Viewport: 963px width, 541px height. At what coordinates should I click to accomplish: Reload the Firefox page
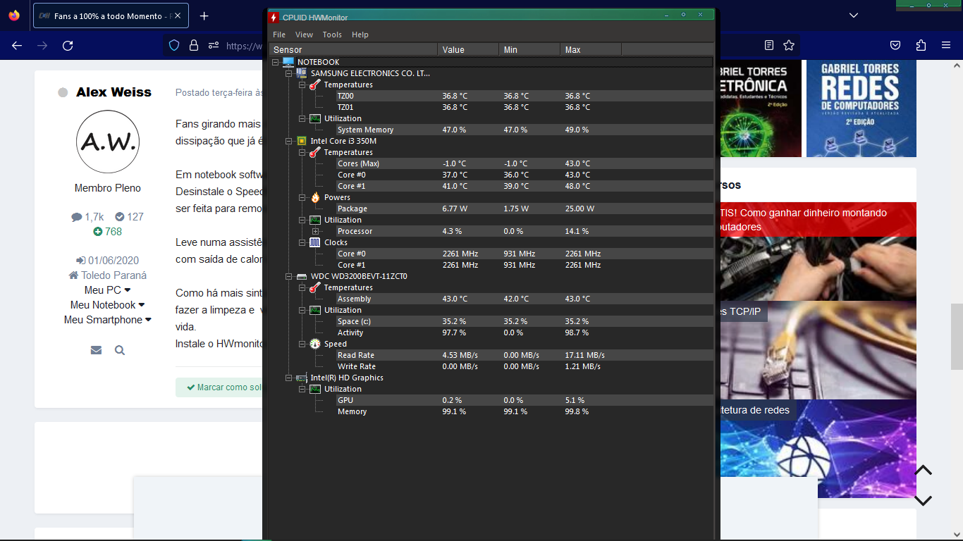(68, 45)
